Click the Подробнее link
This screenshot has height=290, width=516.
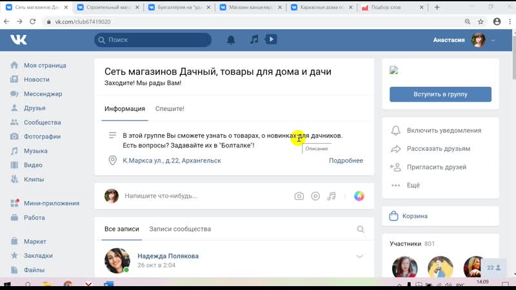click(346, 160)
